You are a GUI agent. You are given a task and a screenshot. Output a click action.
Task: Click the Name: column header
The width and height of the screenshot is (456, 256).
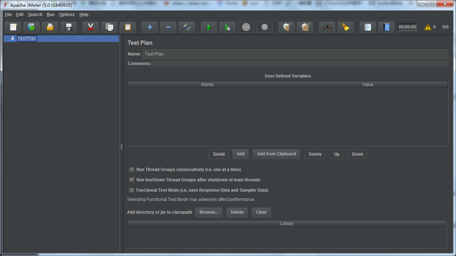tap(208, 85)
